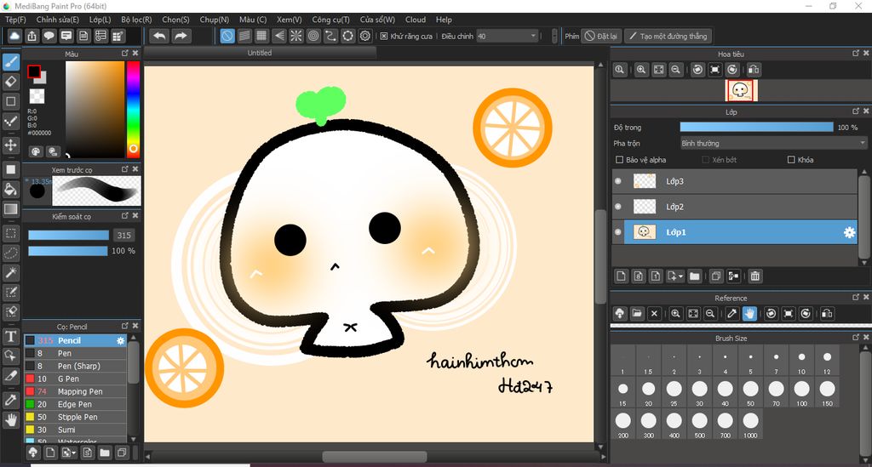Select the Lasso tool
Viewport: 872px width, 467px height.
coord(11,253)
